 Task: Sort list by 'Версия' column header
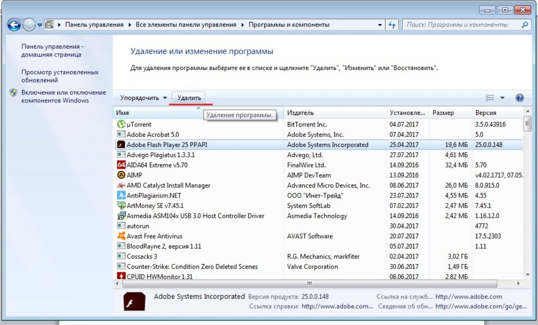497,113
